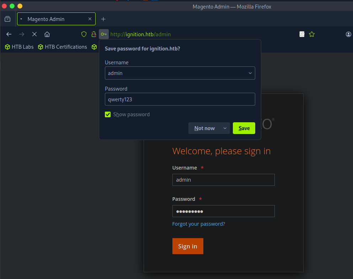353x279 pixels.
Task: Open the HTB Labs bookmark
Action: pos(19,47)
